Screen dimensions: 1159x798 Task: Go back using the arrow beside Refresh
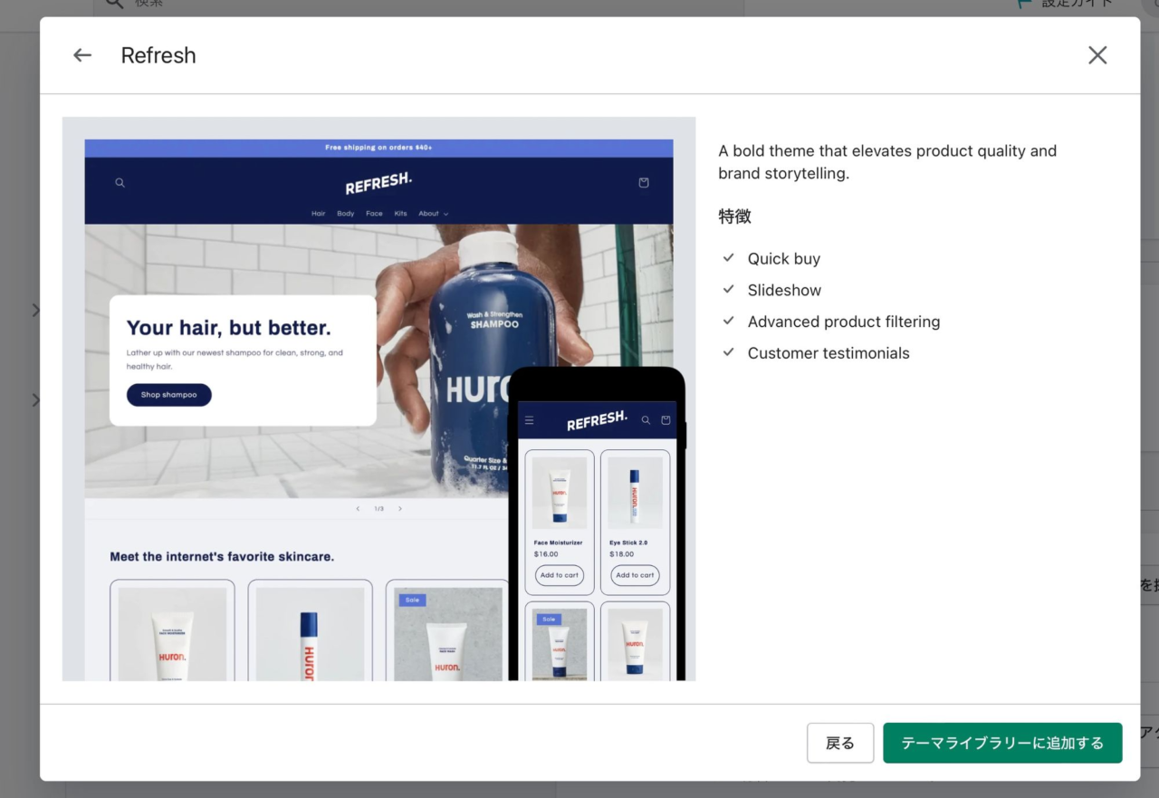82,55
